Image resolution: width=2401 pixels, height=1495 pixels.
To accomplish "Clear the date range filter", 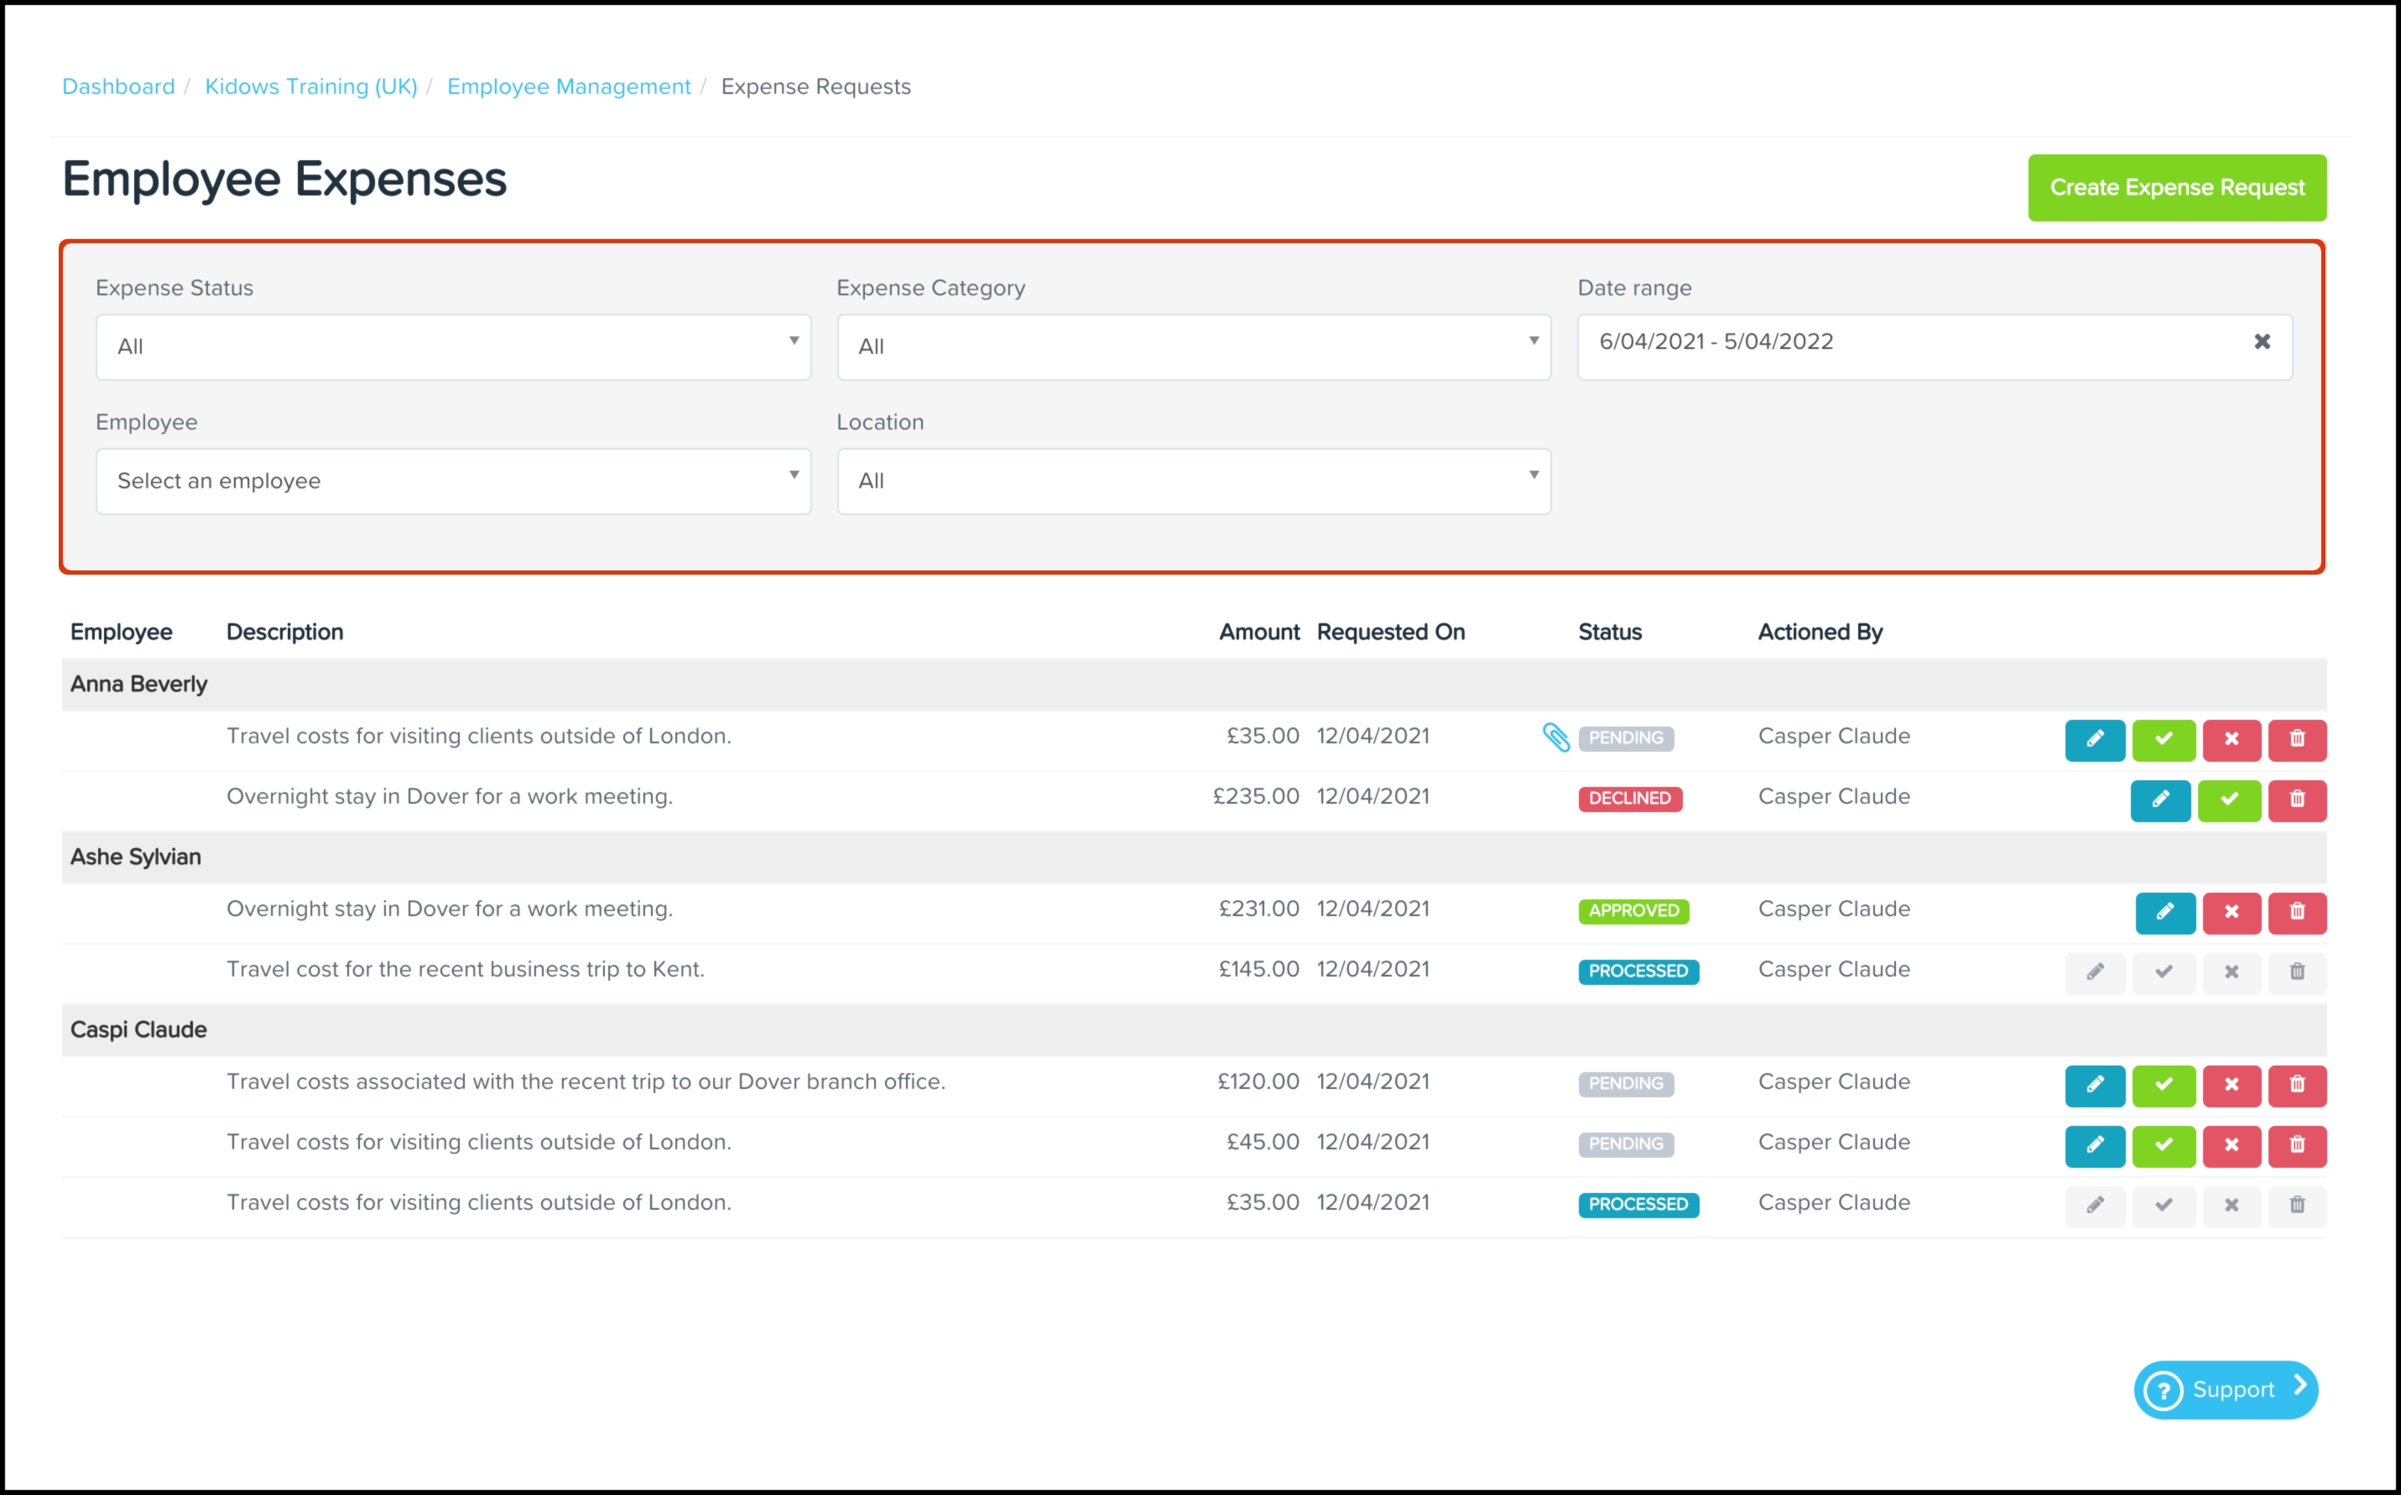I will [2261, 342].
